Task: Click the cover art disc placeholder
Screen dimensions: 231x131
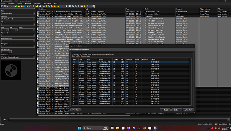Action: pos(11,70)
